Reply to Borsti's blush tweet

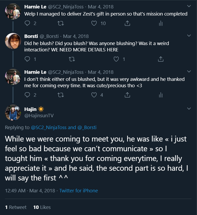(x=27, y=59)
